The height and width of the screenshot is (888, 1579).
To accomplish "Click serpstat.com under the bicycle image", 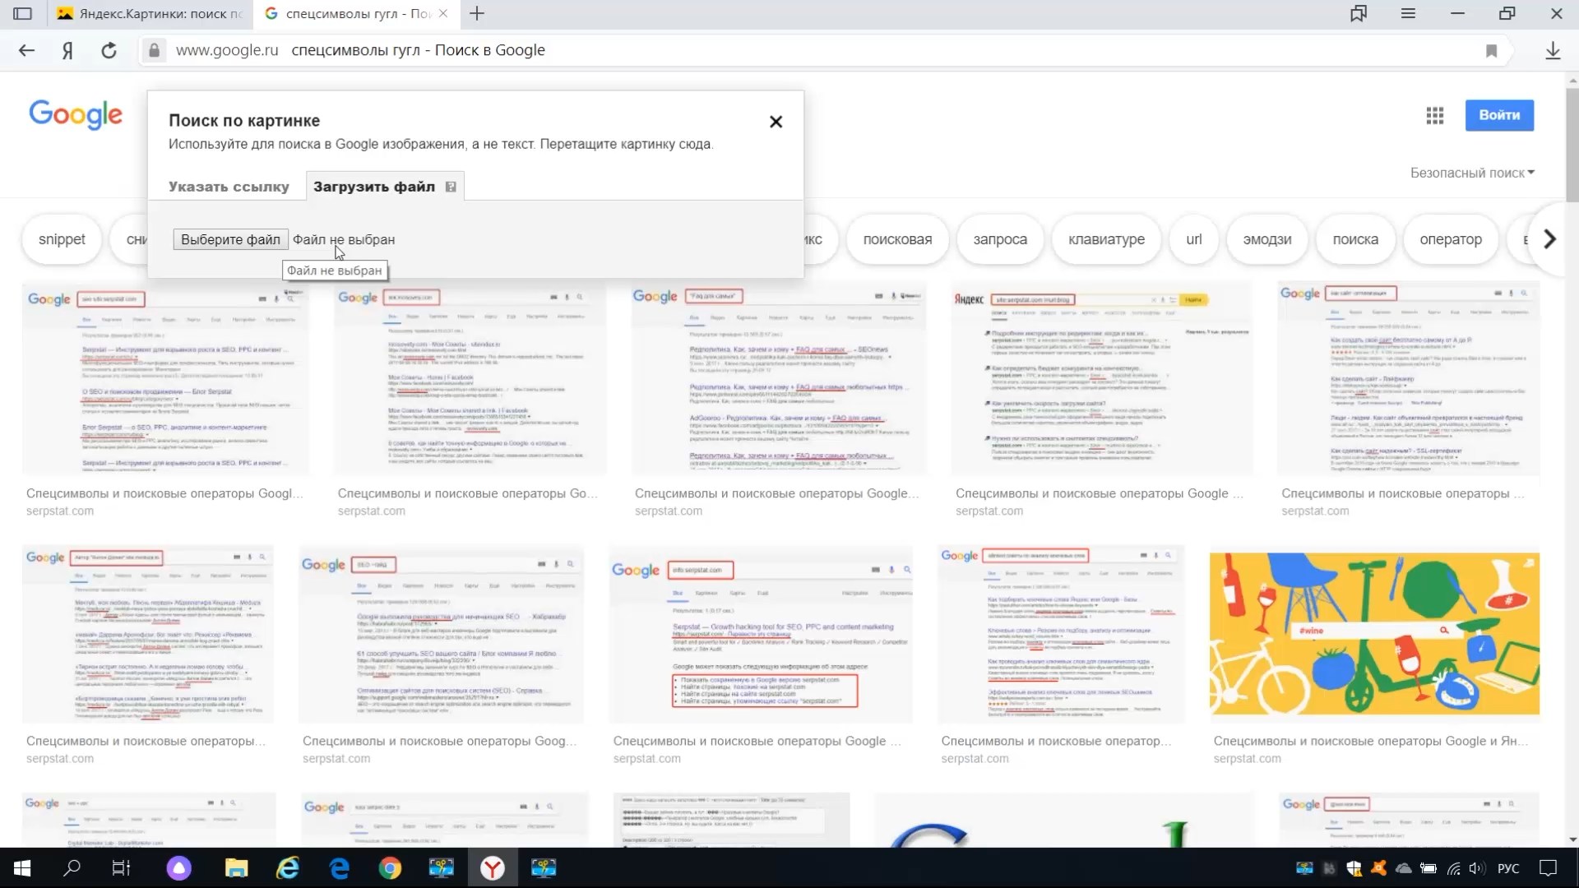I will (x=1247, y=759).
